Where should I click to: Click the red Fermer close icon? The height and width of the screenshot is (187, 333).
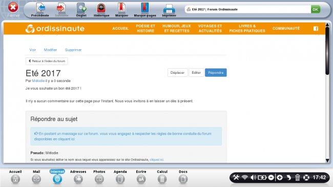point(13,7)
